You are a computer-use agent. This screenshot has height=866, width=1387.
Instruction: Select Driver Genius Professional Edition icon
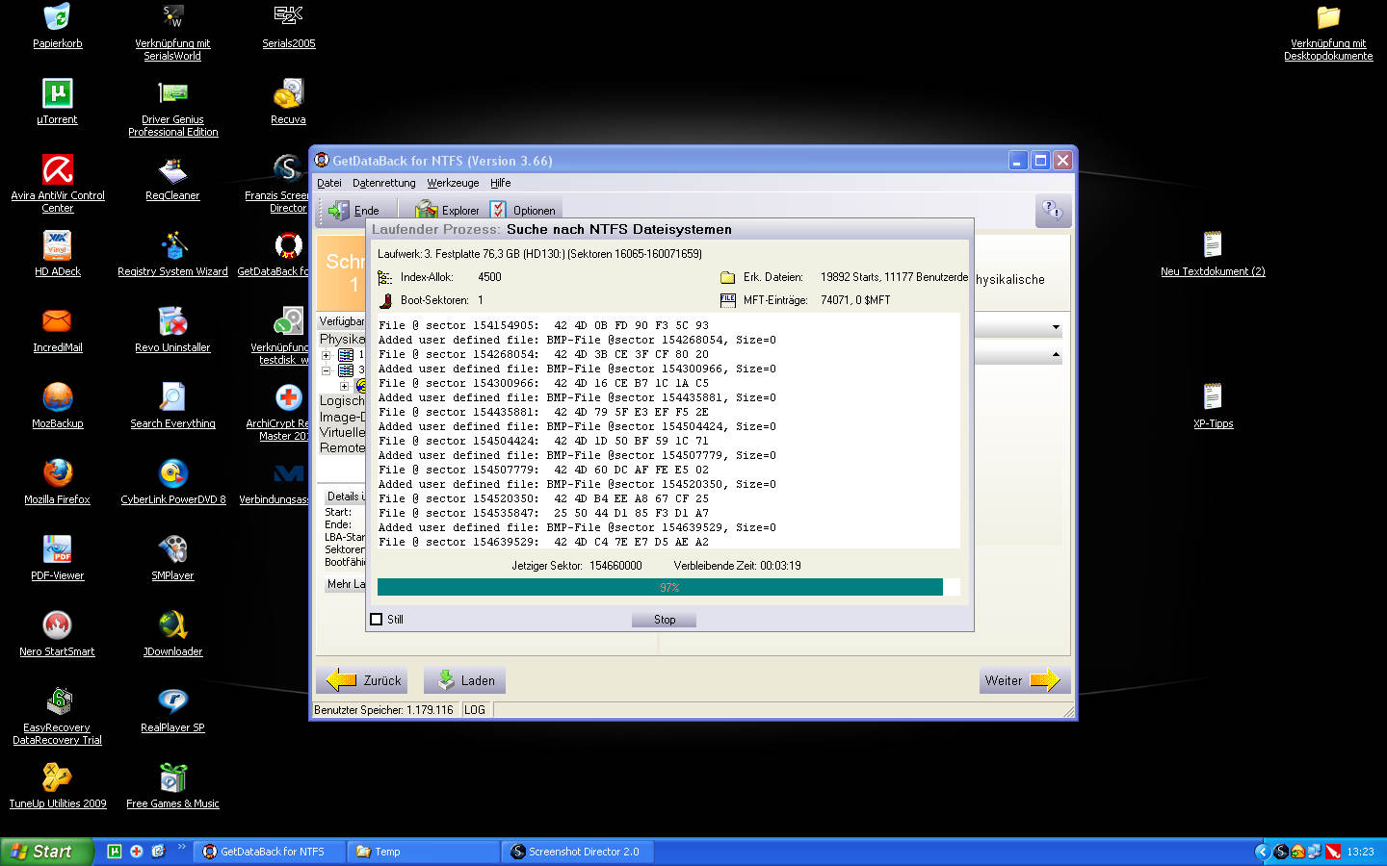pos(173,93)
